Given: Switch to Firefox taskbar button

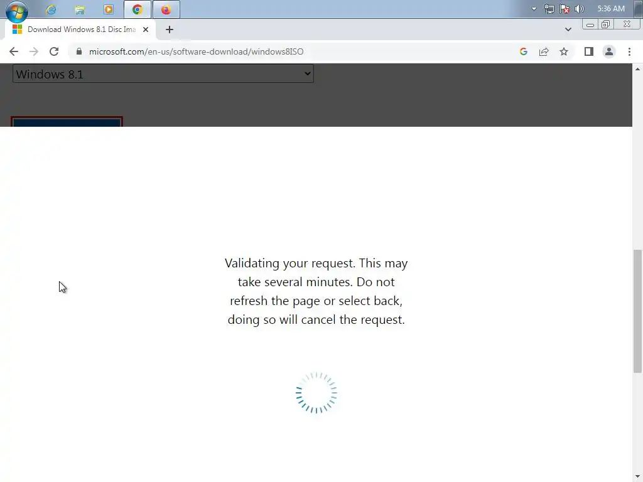Looking at the screenshot, I should tap(166, 9).
